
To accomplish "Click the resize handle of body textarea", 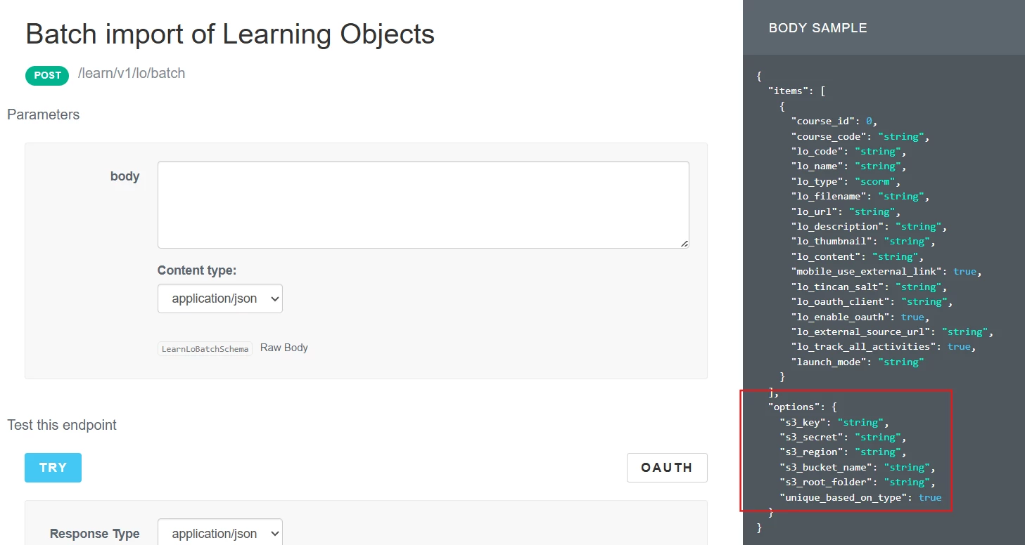I will pyautogui.click(x=684, y=243).
